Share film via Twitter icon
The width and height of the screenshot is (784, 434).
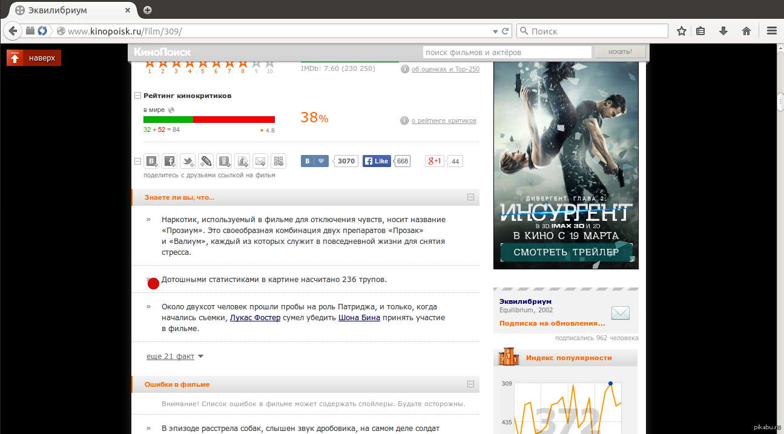point(187,161)
